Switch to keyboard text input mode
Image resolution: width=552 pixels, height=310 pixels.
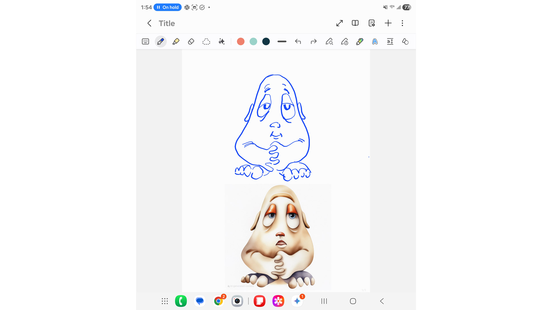pos(145,42)
